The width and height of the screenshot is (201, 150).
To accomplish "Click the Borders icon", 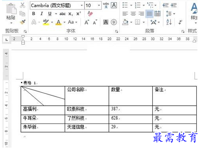I will tap(137, 22).
